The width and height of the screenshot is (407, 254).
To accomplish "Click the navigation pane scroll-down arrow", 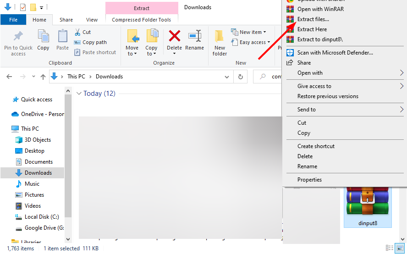I will point(68,239).
